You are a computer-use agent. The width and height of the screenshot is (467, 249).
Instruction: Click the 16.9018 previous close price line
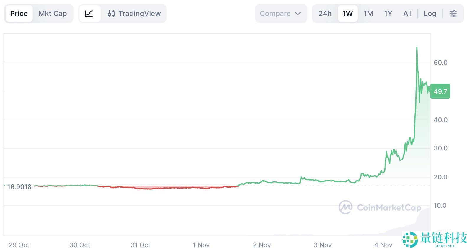[x=19, y=187]
